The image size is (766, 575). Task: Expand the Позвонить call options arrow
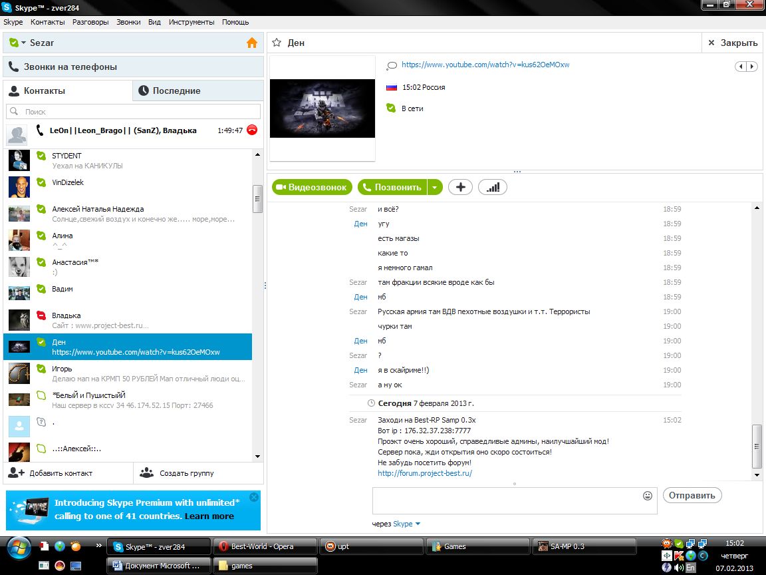435,187
